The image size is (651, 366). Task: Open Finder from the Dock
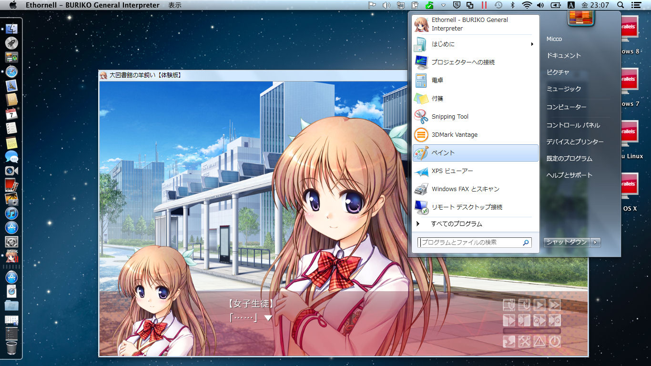(12, 29)
